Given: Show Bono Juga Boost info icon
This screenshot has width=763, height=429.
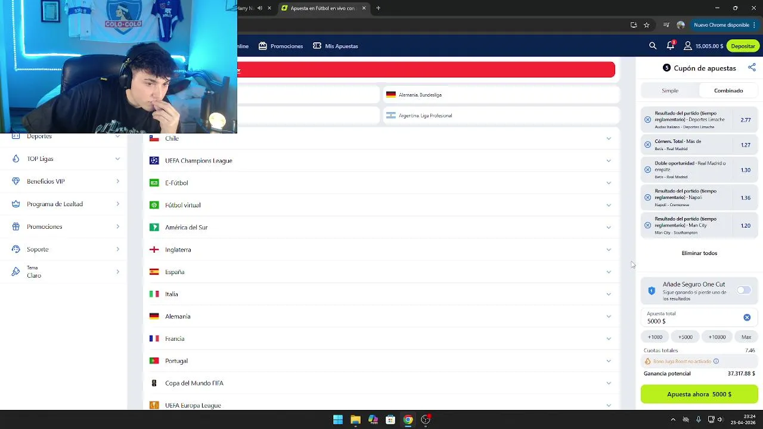Looking at the screenshot, I should 716,361.
